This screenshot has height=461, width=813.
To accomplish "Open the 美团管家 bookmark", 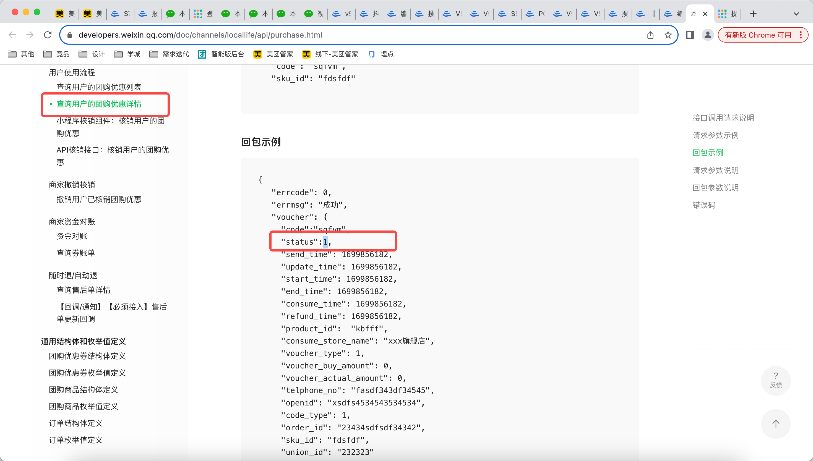I will [x=273, y=54].
